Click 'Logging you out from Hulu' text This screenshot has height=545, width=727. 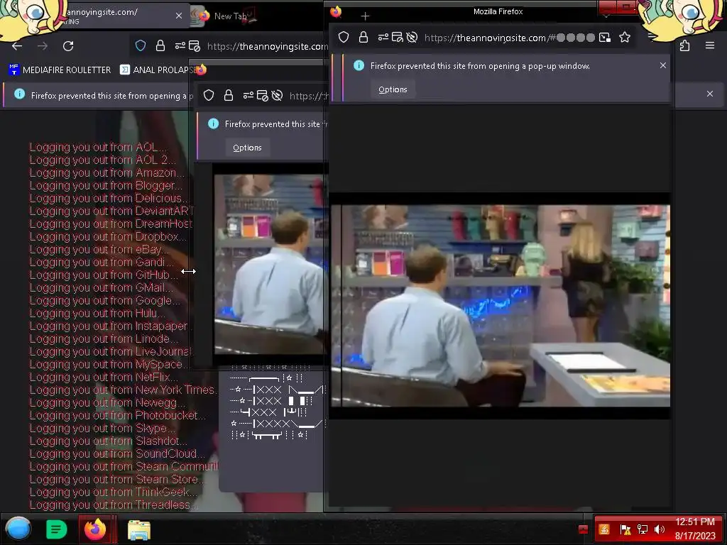(97, 313)
